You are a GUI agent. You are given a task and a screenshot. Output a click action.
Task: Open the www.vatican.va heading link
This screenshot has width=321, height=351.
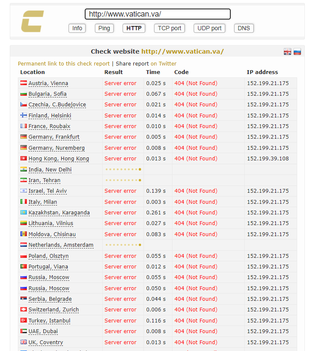point(182,51)
